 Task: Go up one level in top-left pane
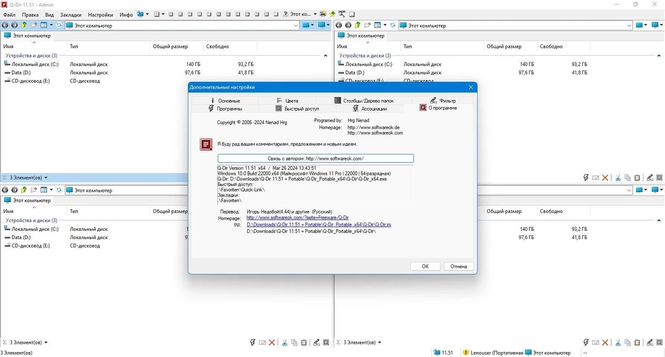(x=24, y=25)
